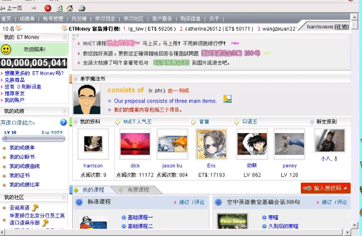This screenshot has height=236, width=362.
Task: Click the First Steps course image
Action: [x=232, y=221]
